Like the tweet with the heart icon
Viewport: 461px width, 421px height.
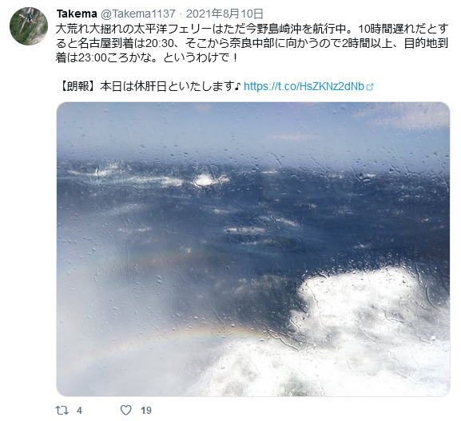(x=126, y=410)
